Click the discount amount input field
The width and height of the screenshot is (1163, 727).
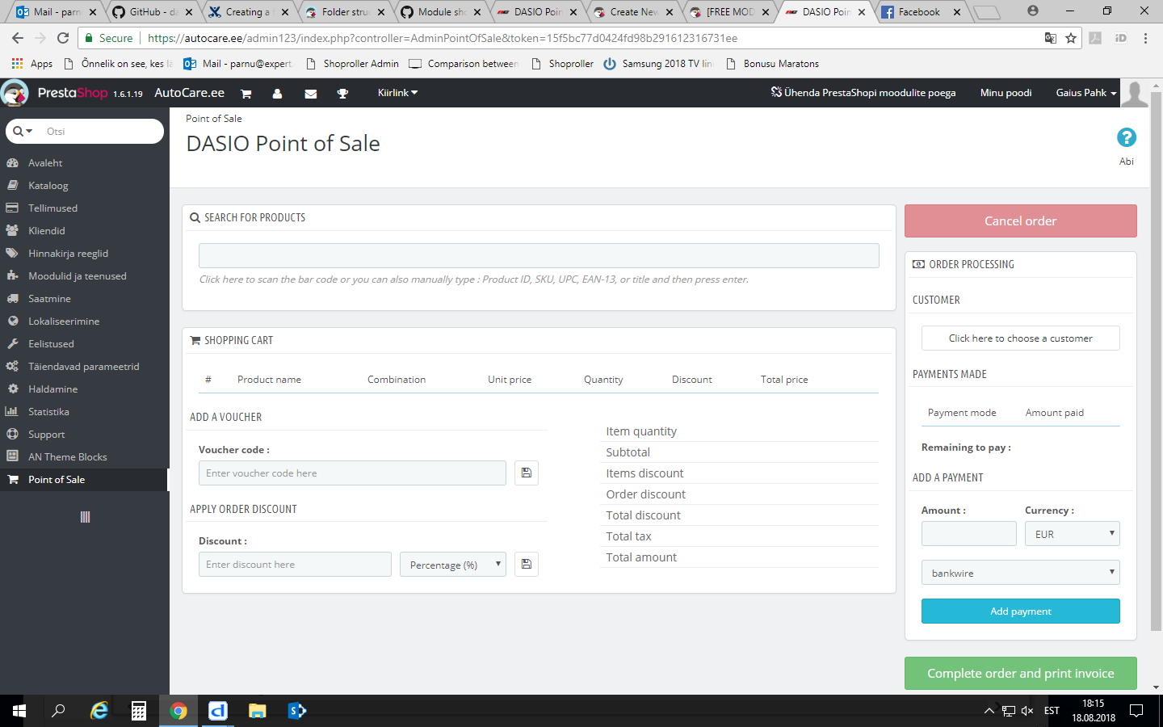point(295,564)
